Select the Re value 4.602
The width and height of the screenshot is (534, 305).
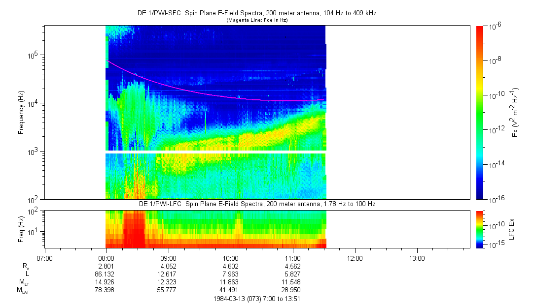228,266
